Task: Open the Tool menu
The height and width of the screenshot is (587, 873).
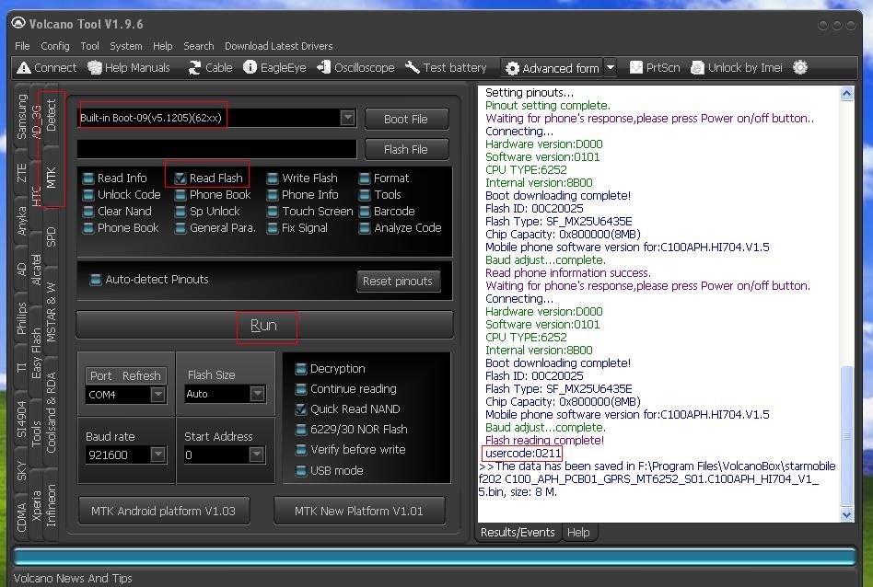Action: [89, 46]
